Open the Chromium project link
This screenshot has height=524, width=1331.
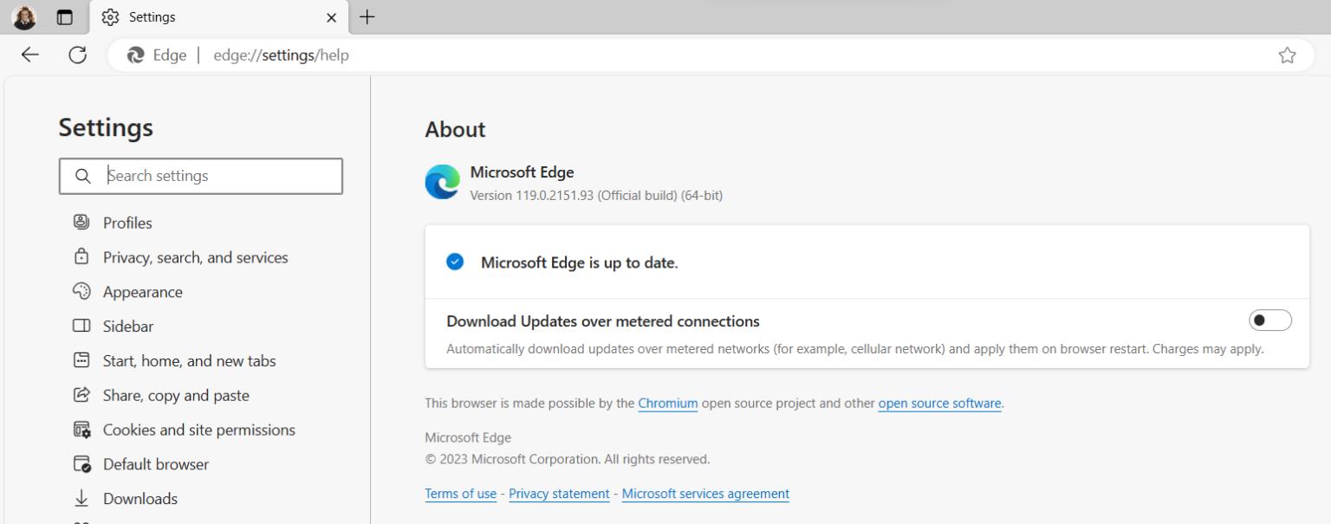click(x=667, y=404)
